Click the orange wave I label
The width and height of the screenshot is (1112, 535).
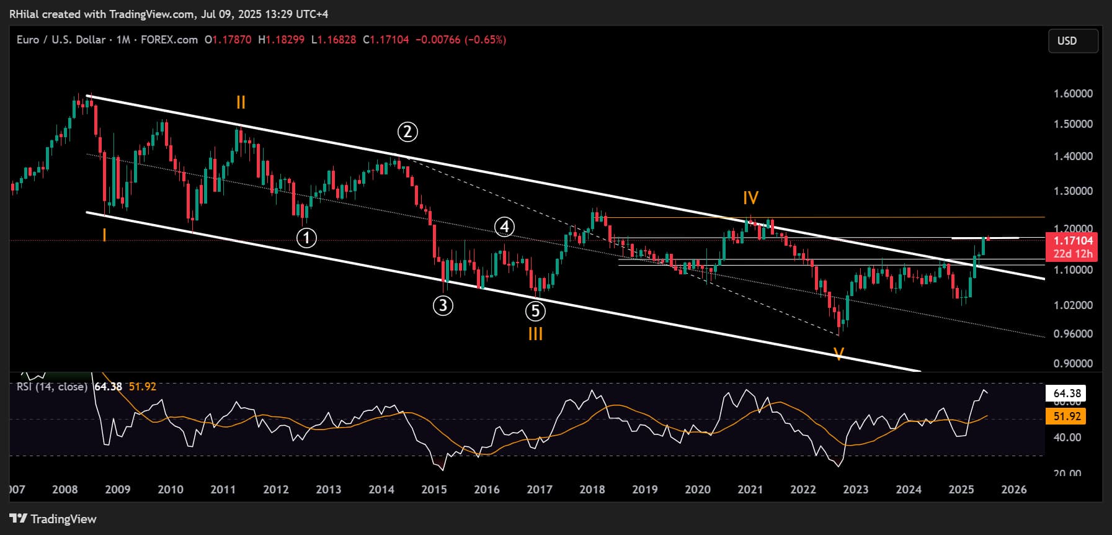pyautogui.click(x=104, y=235)
